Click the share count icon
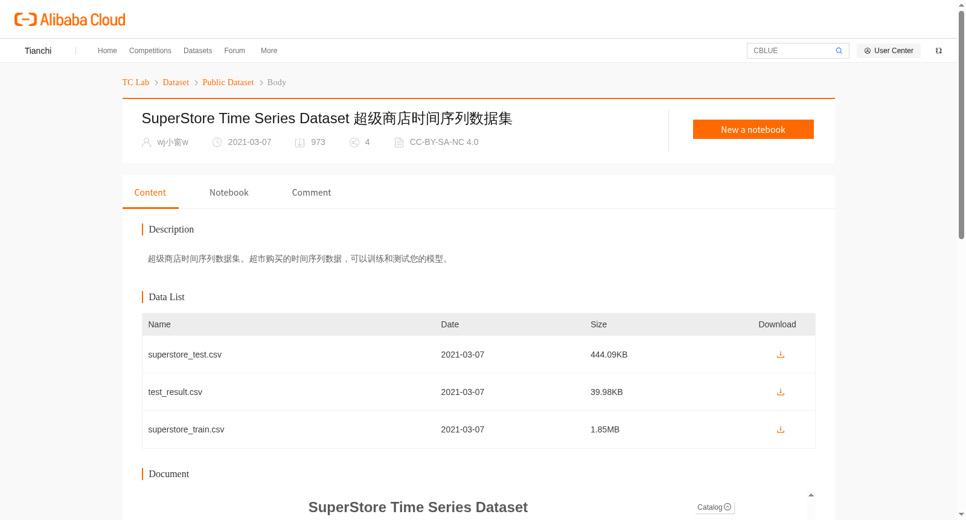The height and width of the screenshot is (520, 966). pos(354,143)
